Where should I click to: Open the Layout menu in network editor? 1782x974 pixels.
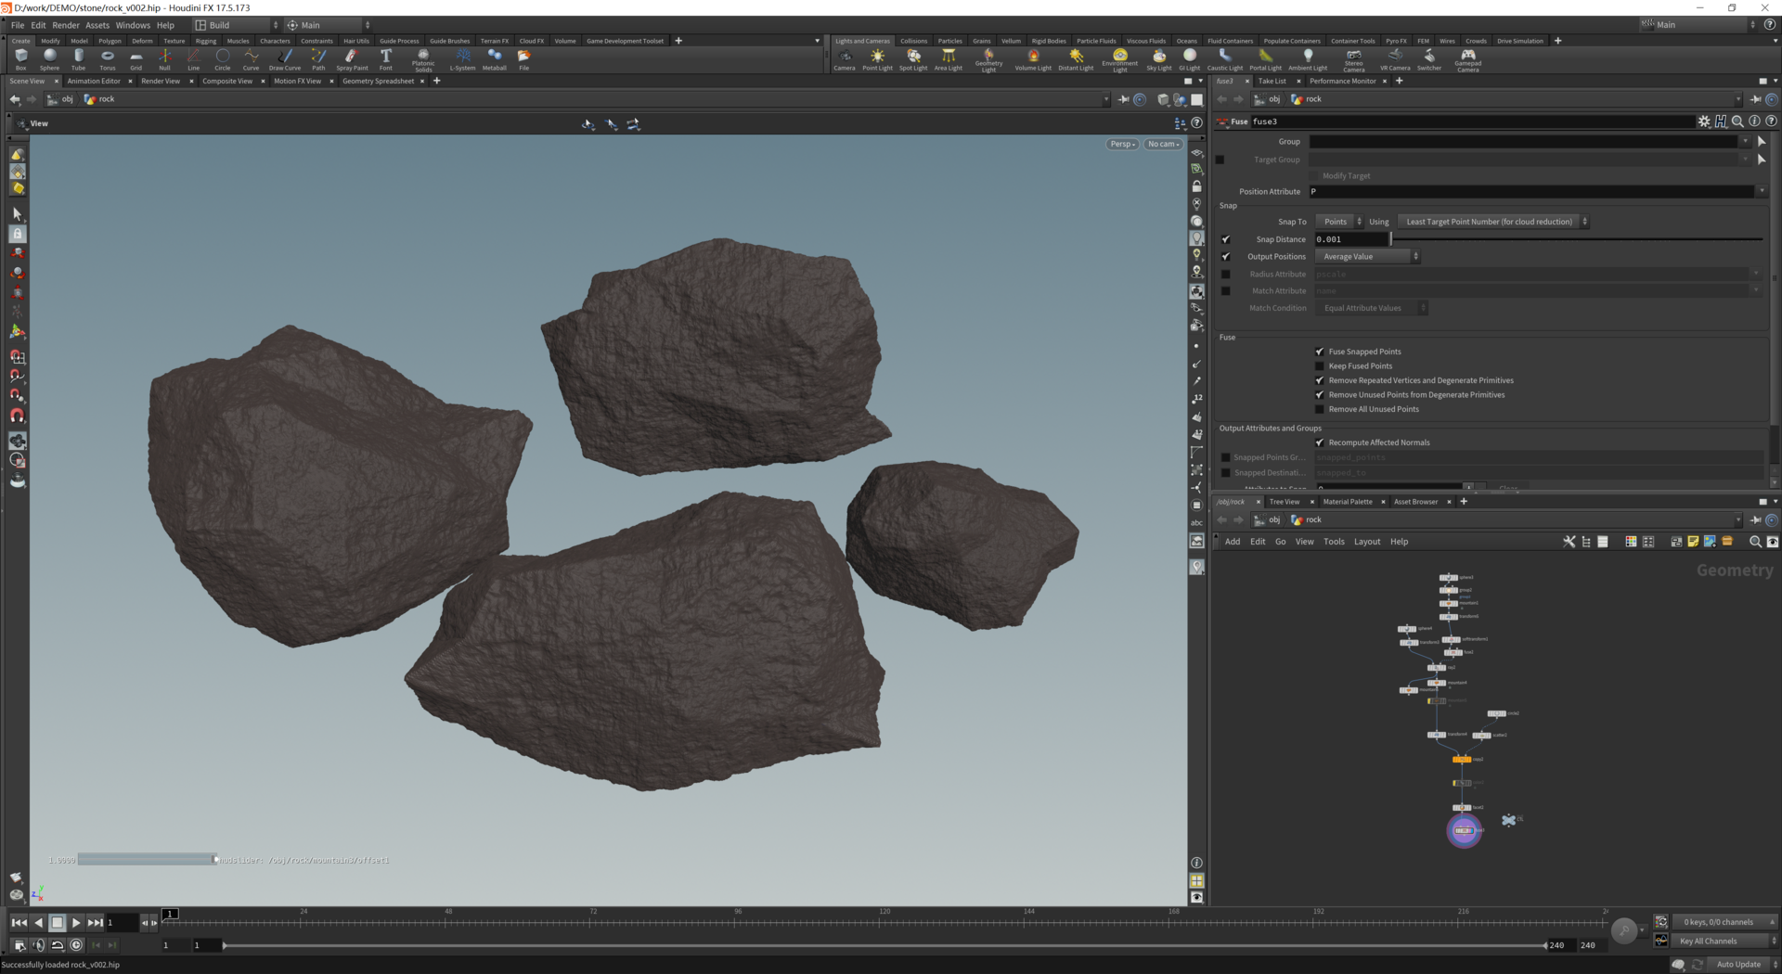pos(1366,542)
